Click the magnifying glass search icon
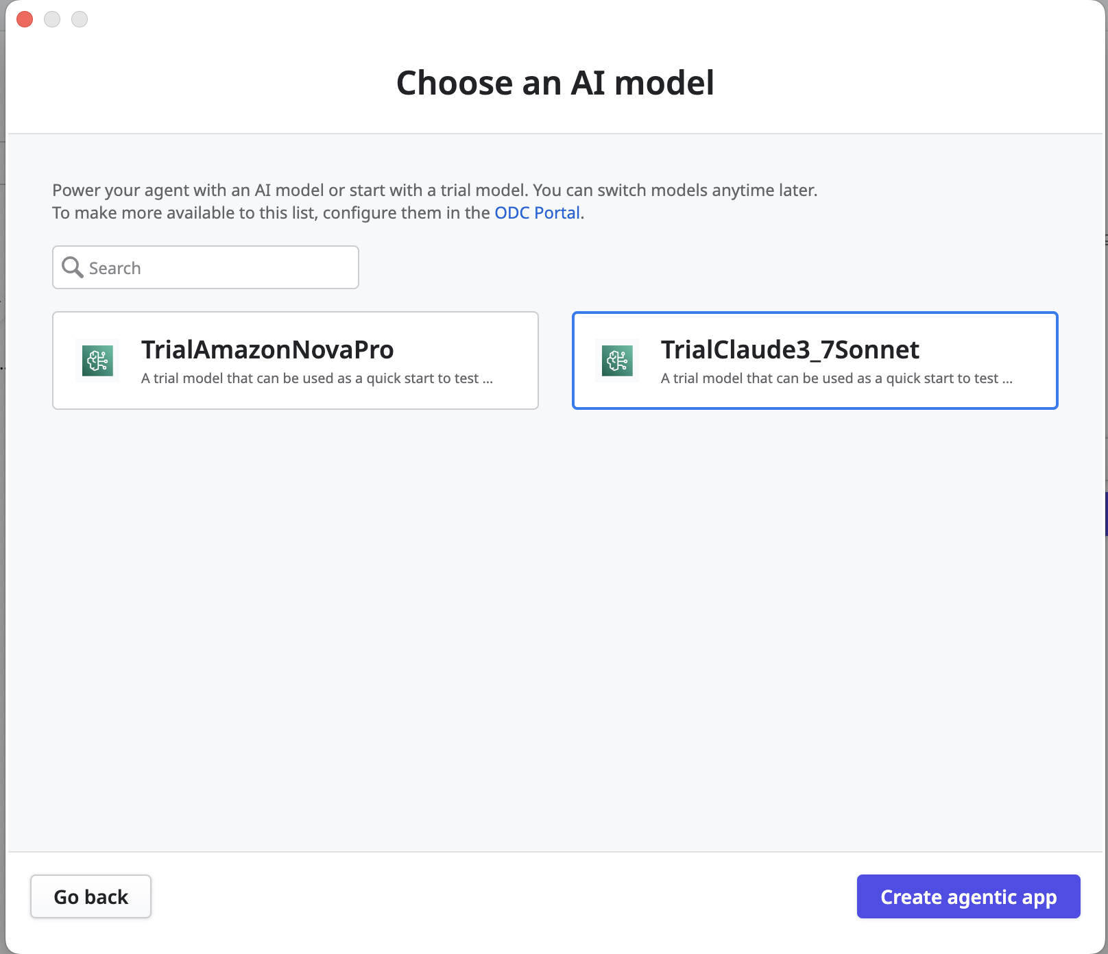Image resolution: width=1108 pixels, height=954 pixels. tap(72, 267)
